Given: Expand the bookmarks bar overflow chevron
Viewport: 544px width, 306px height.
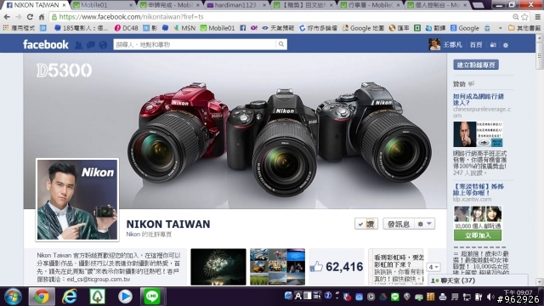Looking at the screenshot, I should 500,28.
